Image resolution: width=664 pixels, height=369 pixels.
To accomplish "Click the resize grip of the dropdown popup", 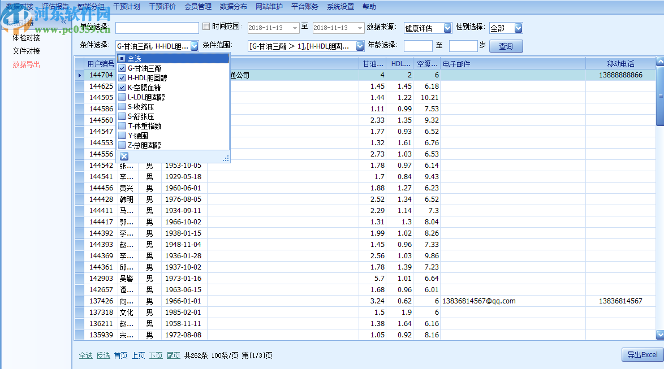I will [226, 159].
